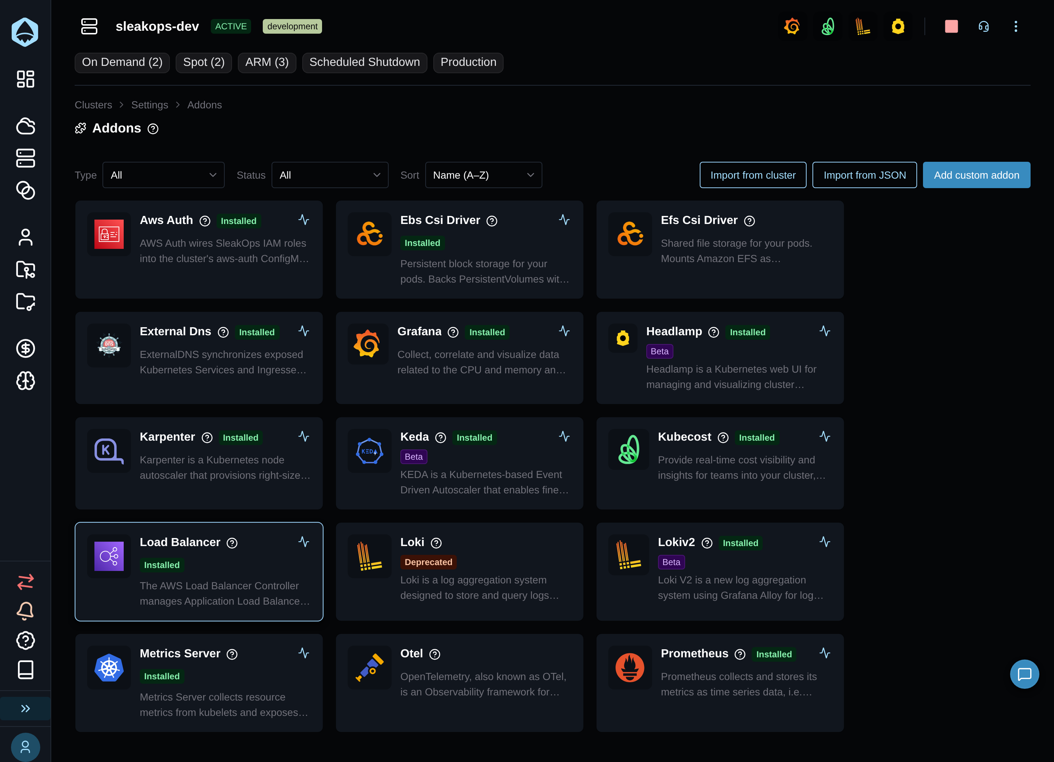This screenshot has width=1054, height=762.
Task: Open the user icon in sidebar
Action: pyautogui.click(x=26, y=238)
